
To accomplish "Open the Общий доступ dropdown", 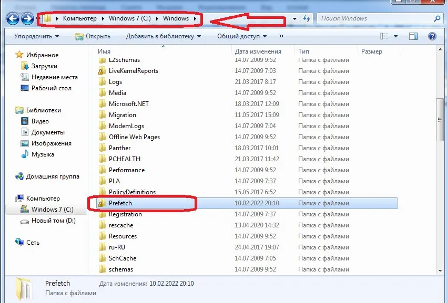I will pos(242,36).
